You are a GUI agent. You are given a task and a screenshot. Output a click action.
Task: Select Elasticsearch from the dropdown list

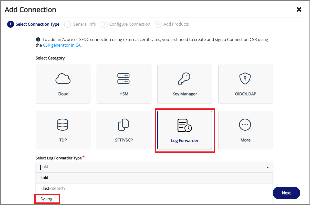[x=53, y=188]
